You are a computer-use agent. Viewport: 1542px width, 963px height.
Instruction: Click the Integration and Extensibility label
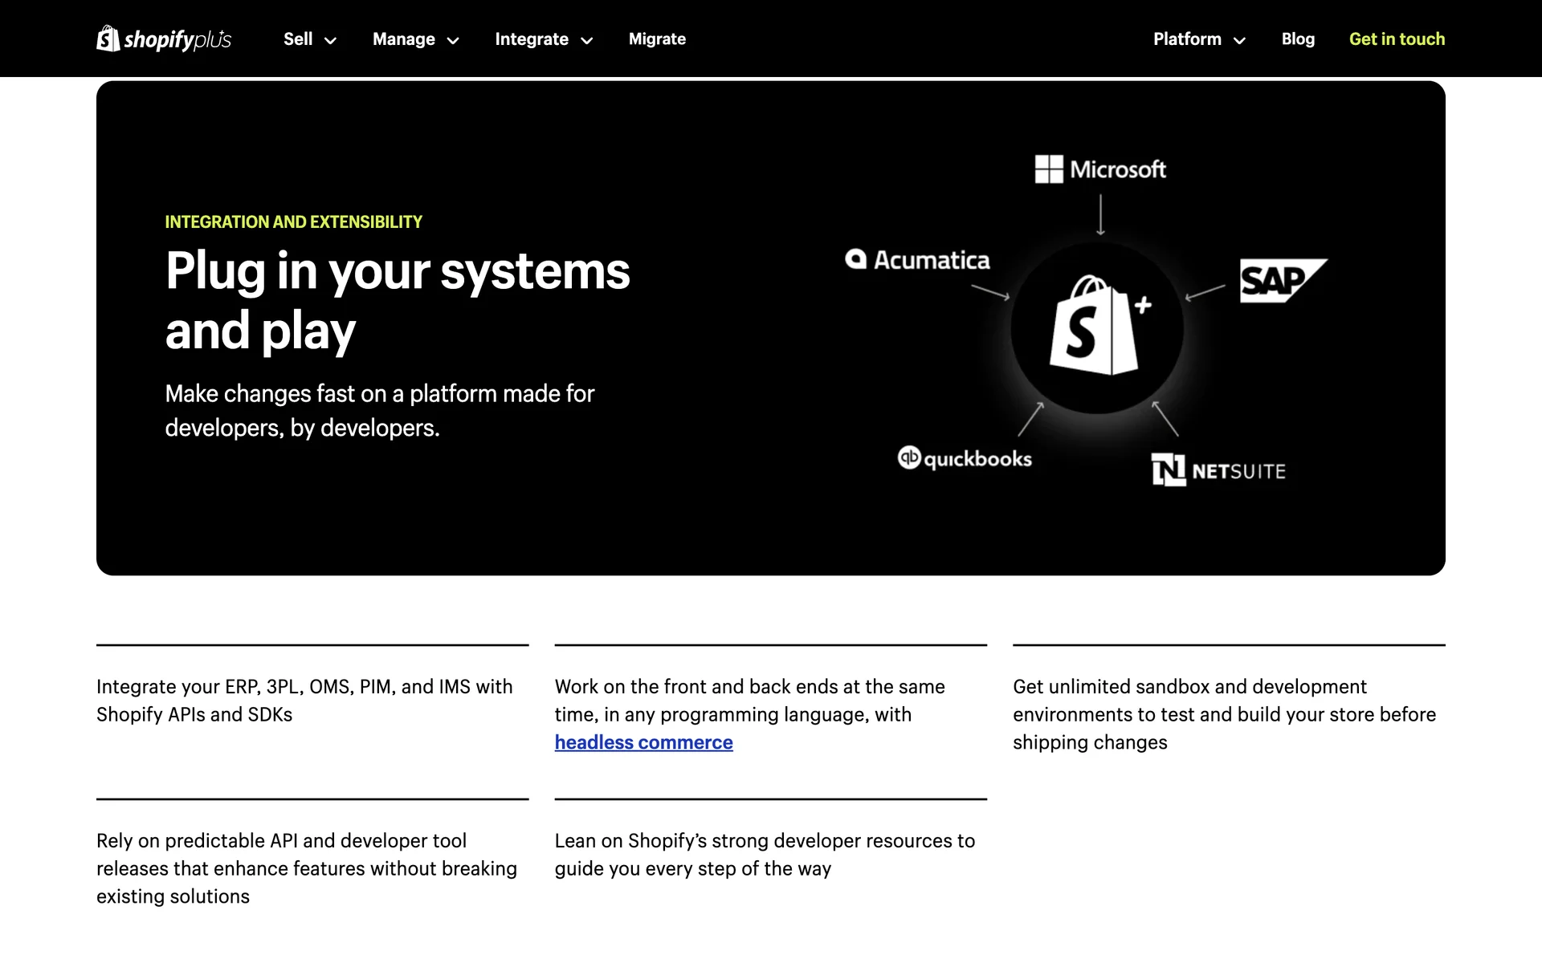click(293, 221)
